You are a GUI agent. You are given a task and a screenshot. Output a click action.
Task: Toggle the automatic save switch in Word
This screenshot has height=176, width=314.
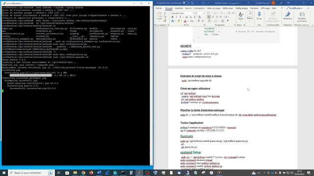[x=186, y=3]
